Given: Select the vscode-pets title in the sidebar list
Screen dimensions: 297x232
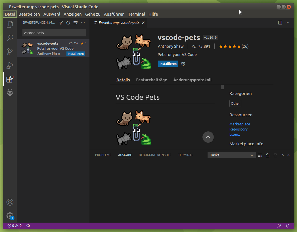Looking at the screenshot, I should pyautogui.click(x=48, y=43).
